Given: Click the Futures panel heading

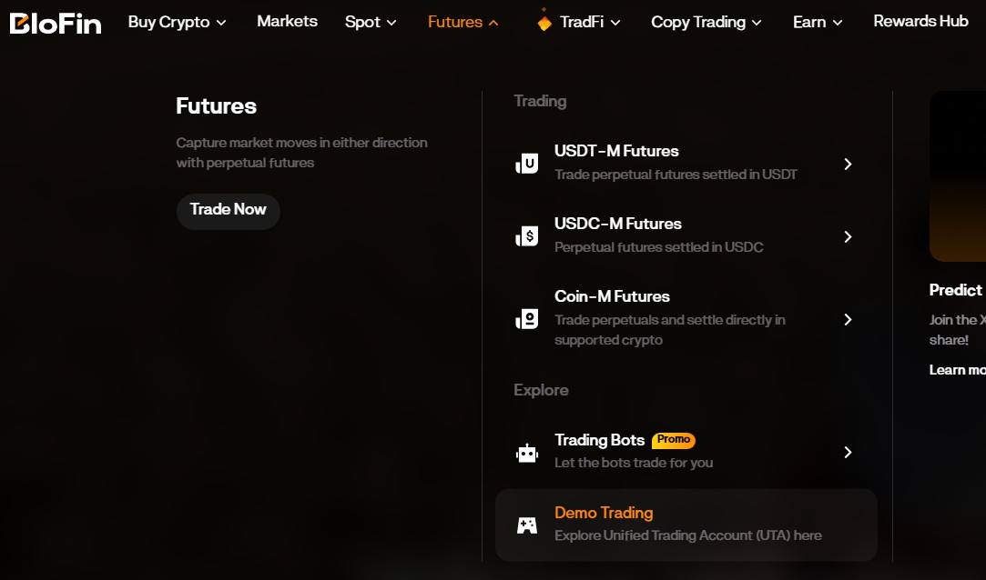Looking at the screenshot, I should point(217,106).
